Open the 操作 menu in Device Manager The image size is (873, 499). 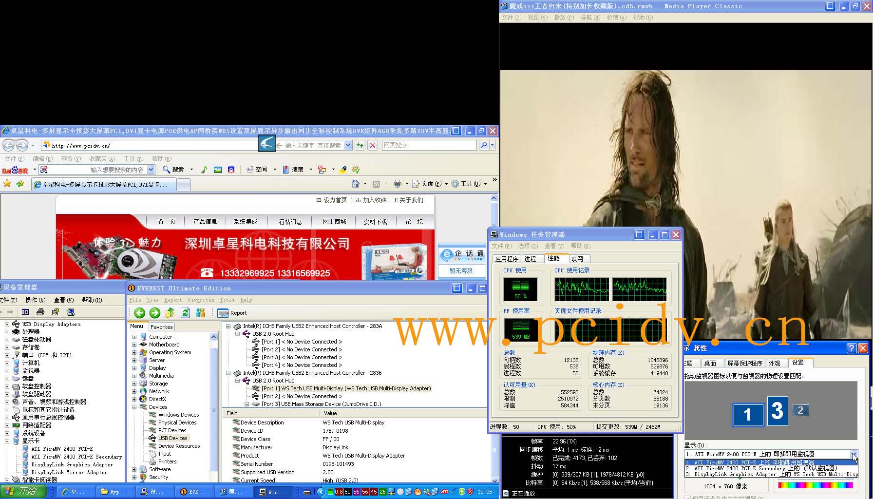(35, 300)
